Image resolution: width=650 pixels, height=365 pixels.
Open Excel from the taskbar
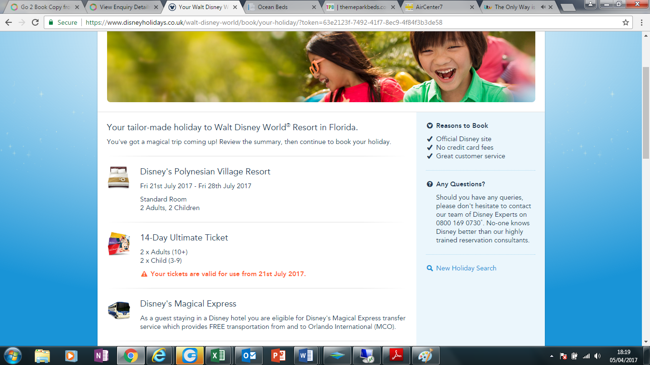(x=218, y=355)
